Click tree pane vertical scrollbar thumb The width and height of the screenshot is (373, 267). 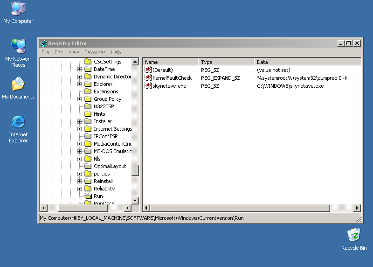click(135, 170)
